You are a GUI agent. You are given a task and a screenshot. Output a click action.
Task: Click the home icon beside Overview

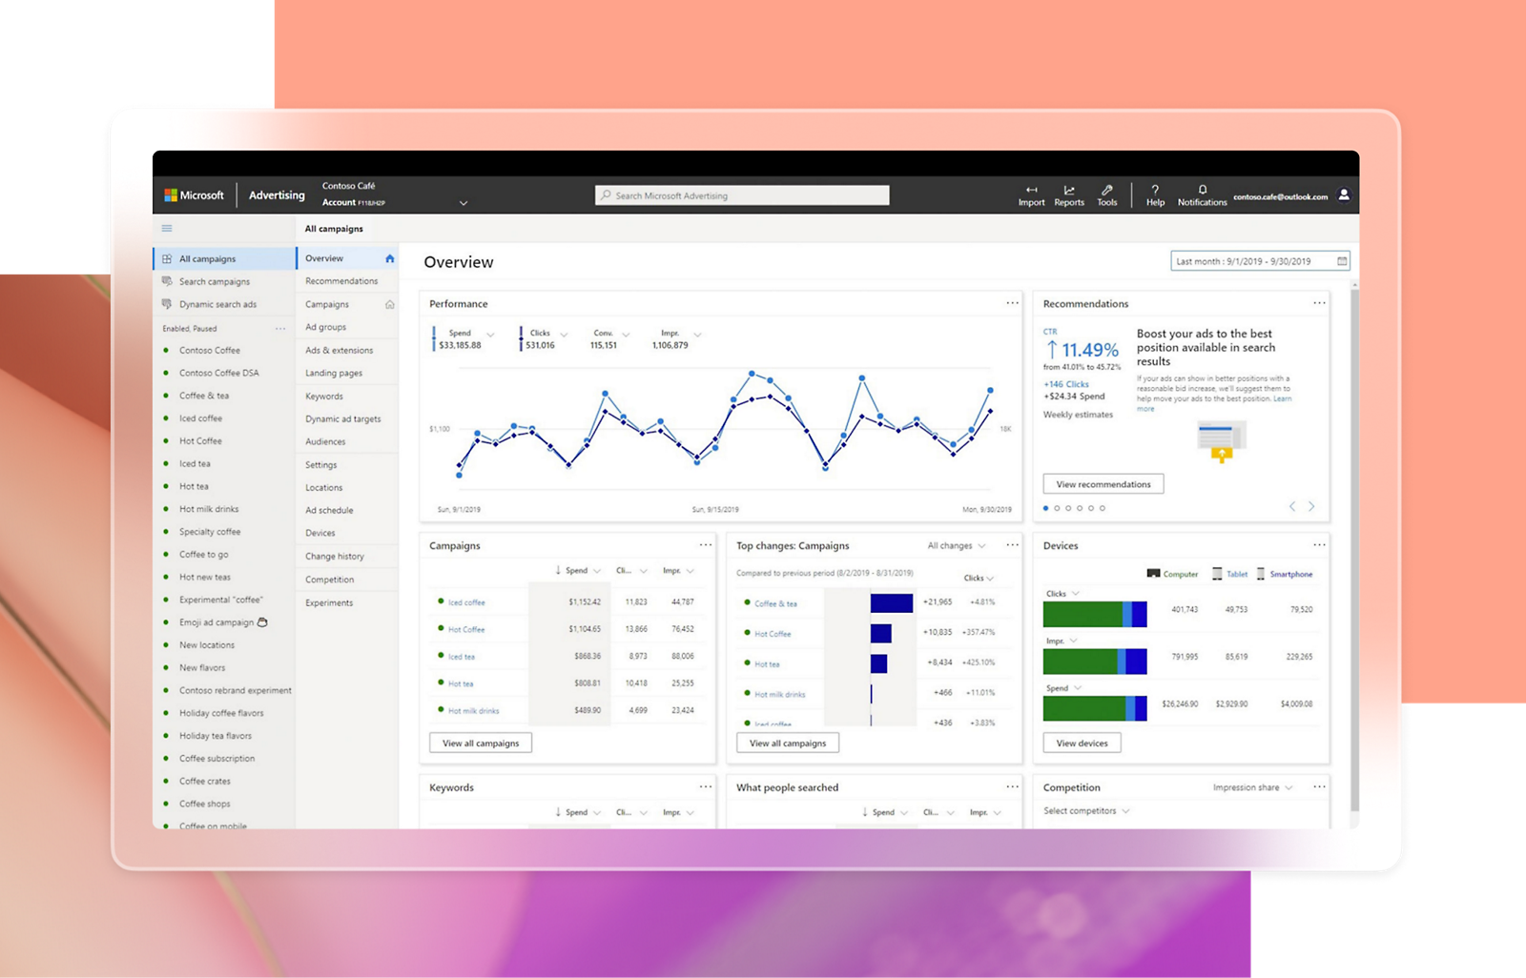coord(389,258)
